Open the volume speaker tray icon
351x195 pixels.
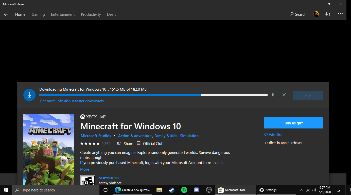pyautogui.click(x=314, y=190)
